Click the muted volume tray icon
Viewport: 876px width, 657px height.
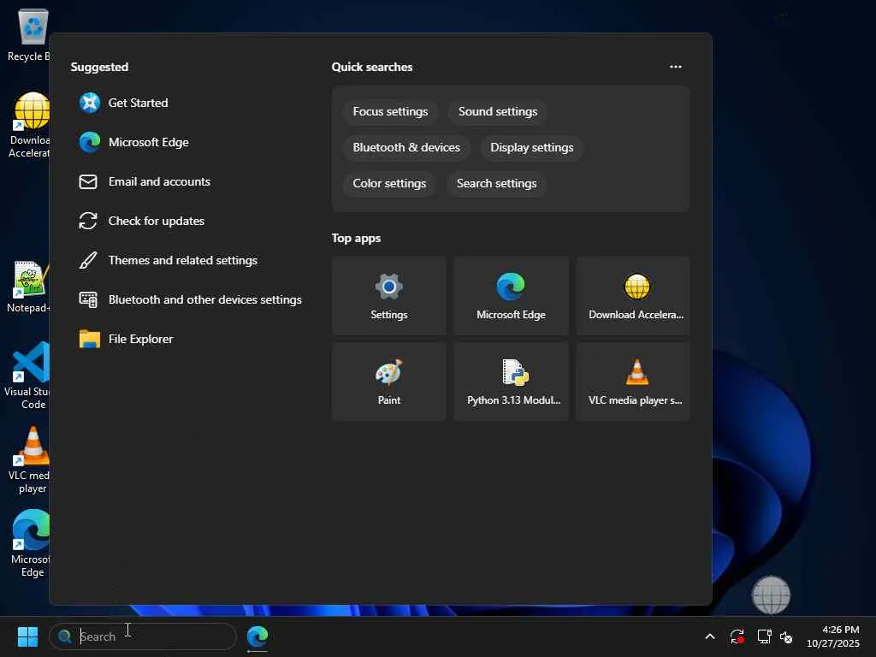click(x=787, y=636)
